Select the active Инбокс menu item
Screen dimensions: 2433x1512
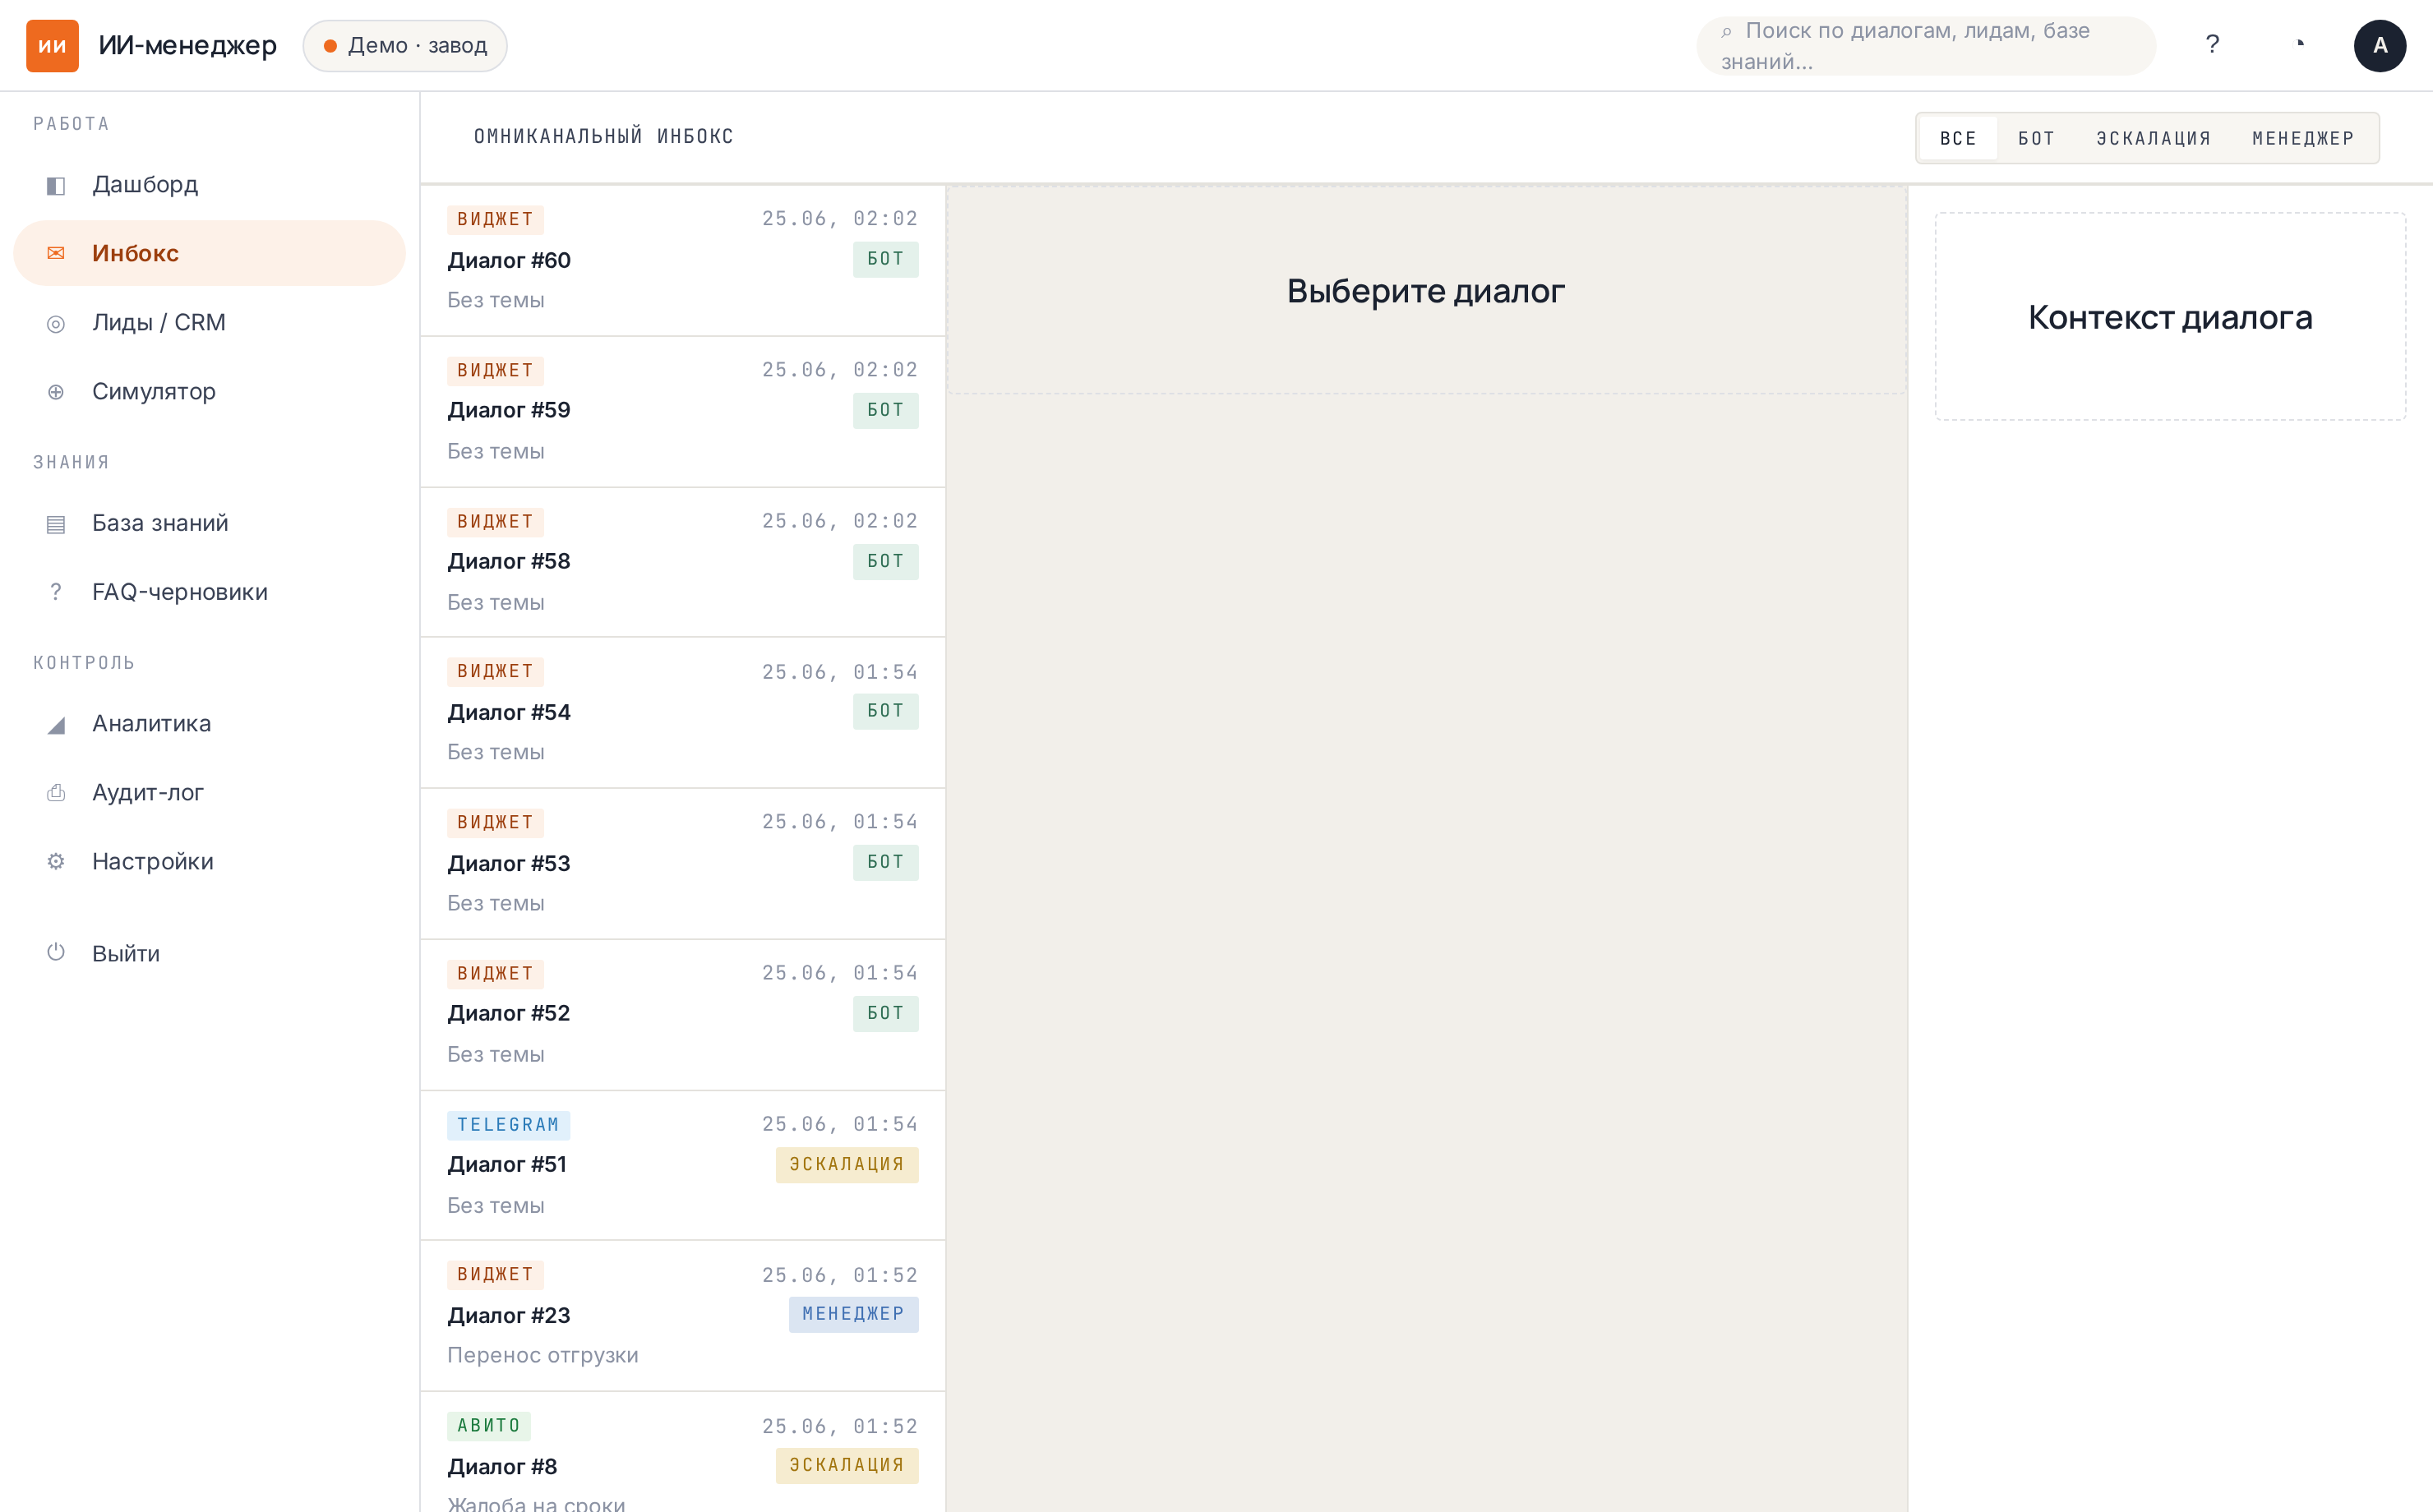coord(209,253)
